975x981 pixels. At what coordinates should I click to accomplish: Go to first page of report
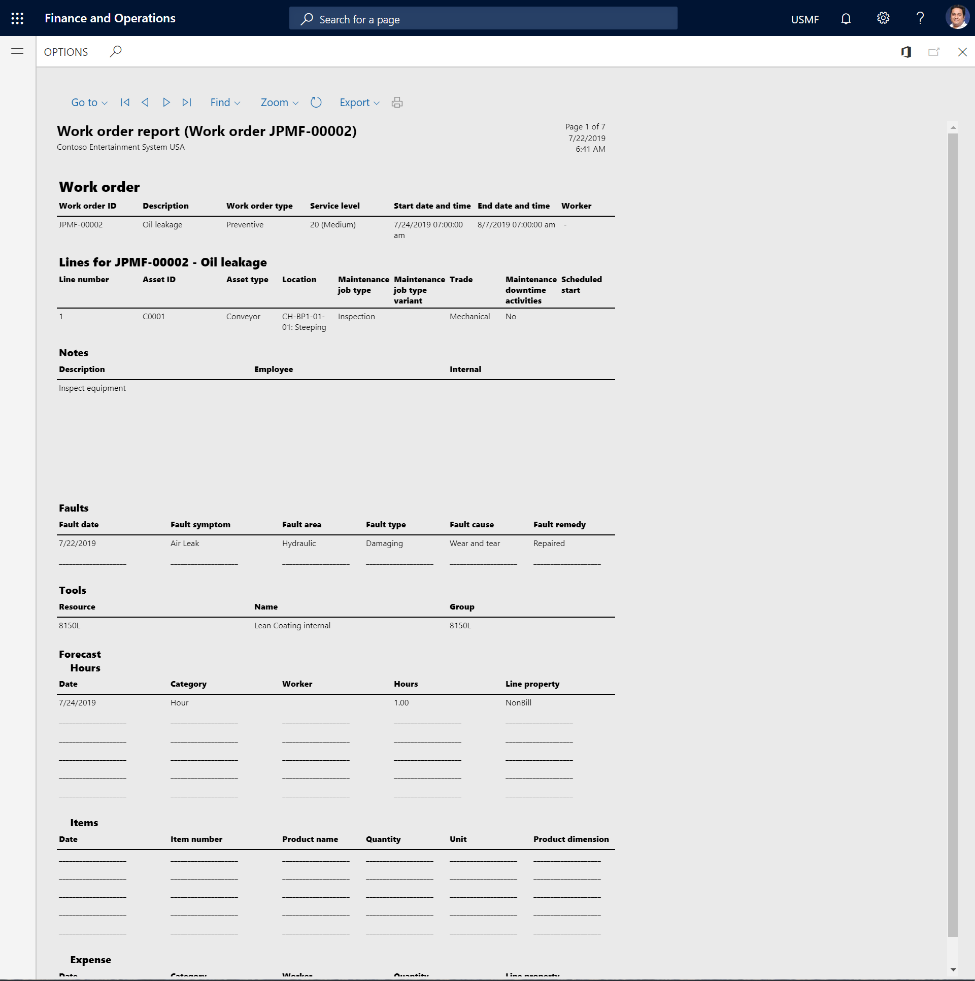click(125, 103)
